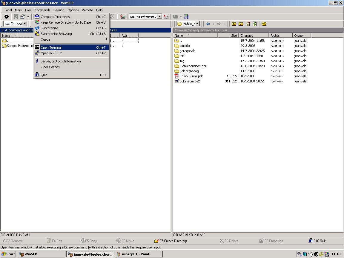Expand the Queue submenu
Viewport: 344px width, 258px height.
tap(72, 39)
